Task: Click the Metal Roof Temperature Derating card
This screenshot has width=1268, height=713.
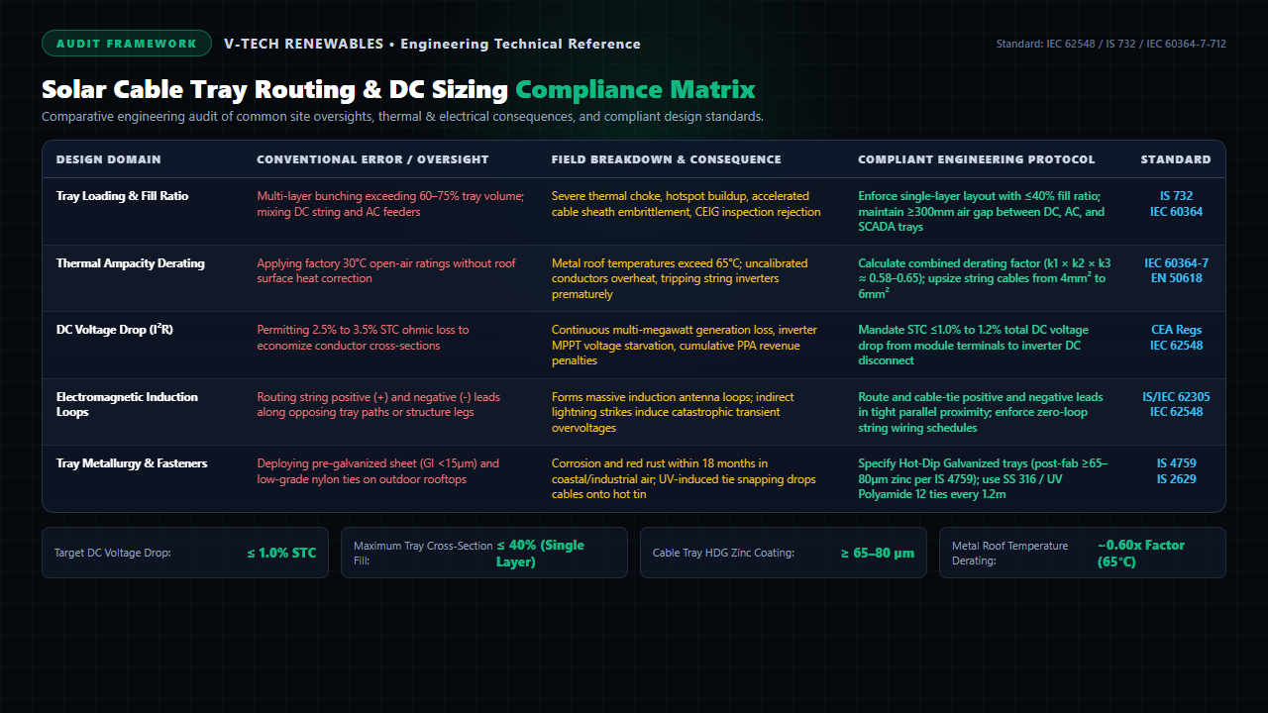Action: 1083,553
